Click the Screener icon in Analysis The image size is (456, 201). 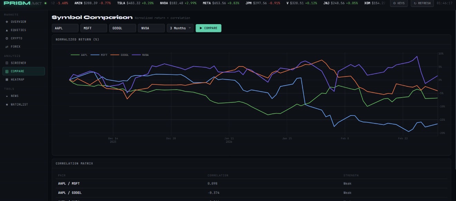[7, 63]
